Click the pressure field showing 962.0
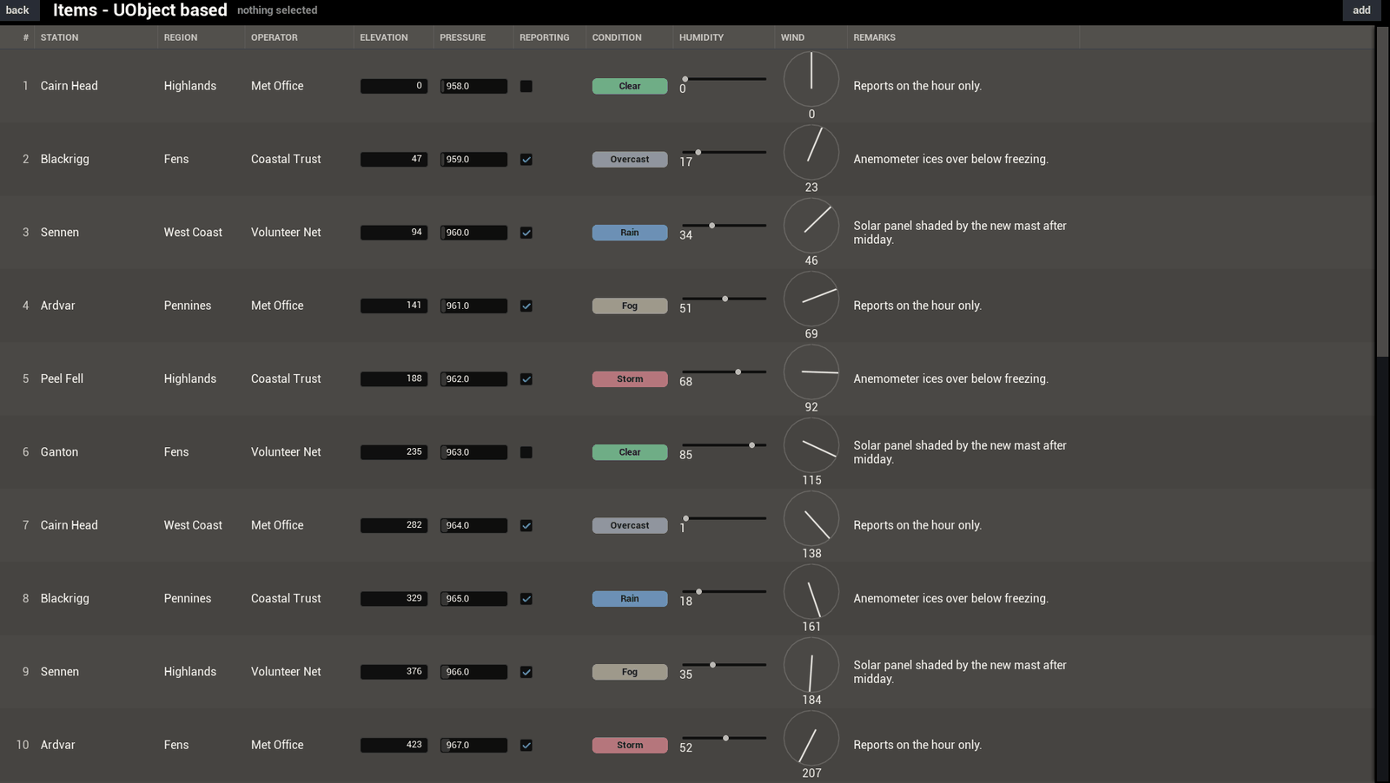1390x783 pixels. [x=473, y=379]
